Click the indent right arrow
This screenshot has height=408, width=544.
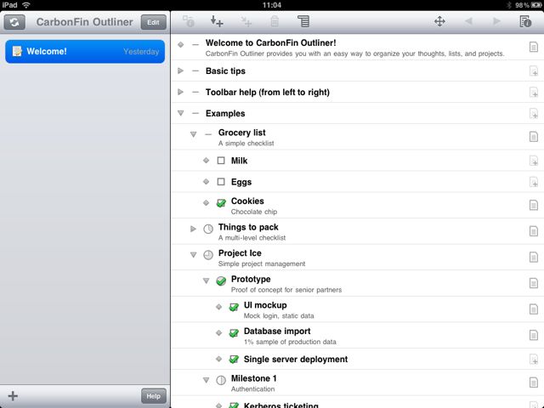496,21
